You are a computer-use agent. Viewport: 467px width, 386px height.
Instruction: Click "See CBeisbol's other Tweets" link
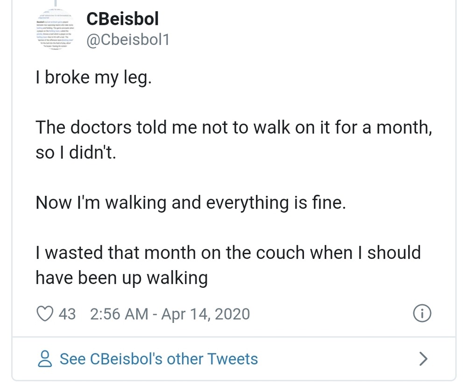tap(158, 359)
